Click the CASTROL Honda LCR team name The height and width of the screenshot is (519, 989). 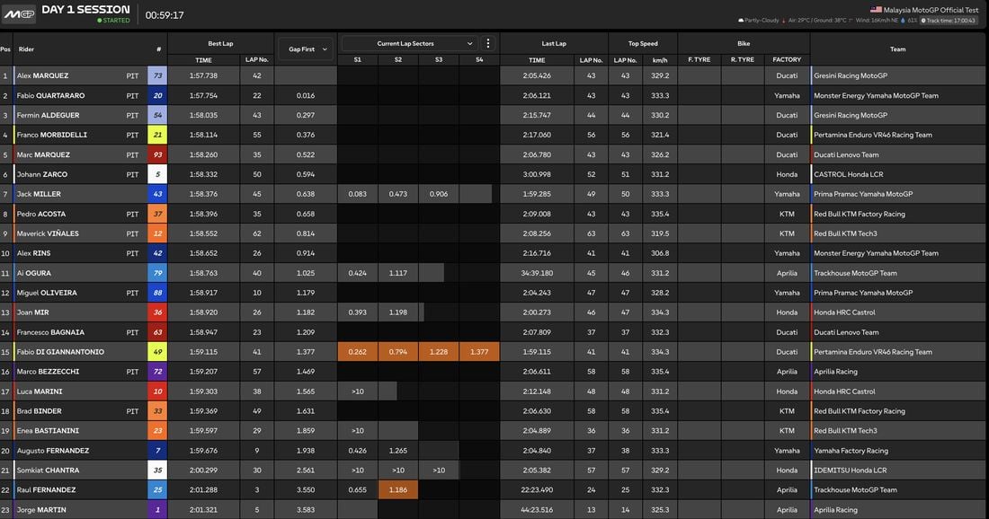tap(849, 174)
